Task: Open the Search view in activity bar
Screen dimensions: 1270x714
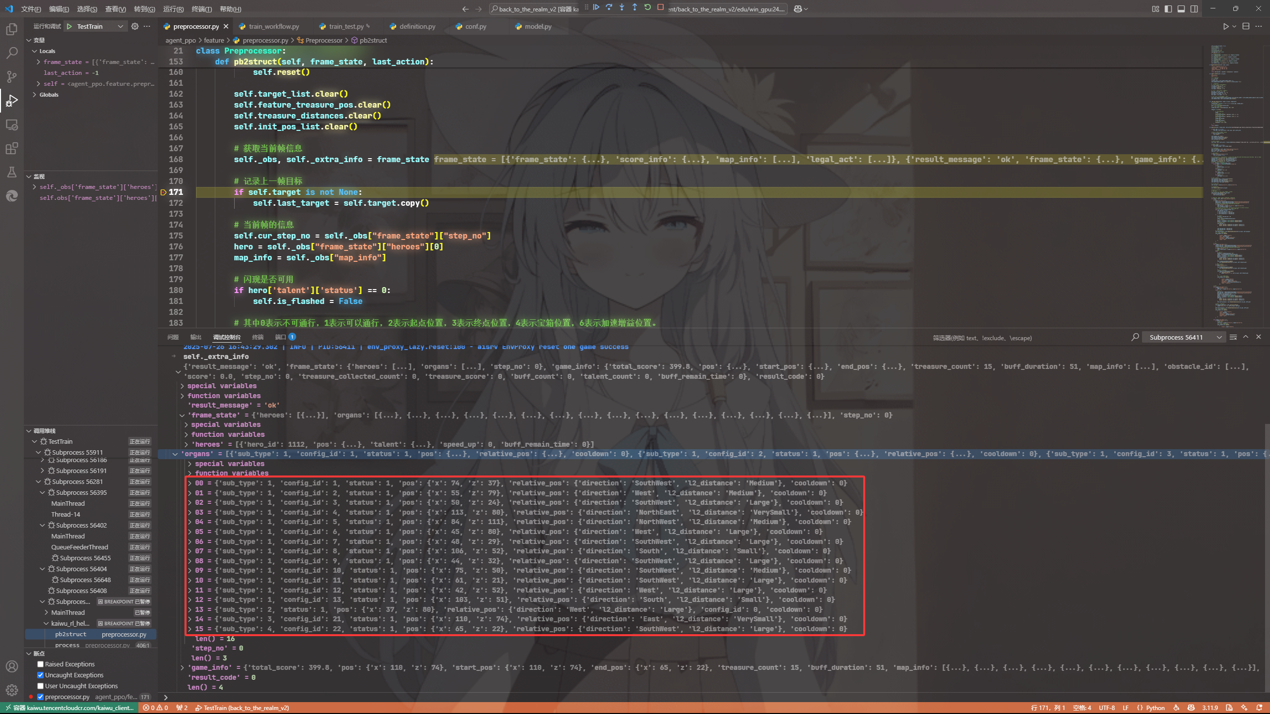Action: point(12,53)
